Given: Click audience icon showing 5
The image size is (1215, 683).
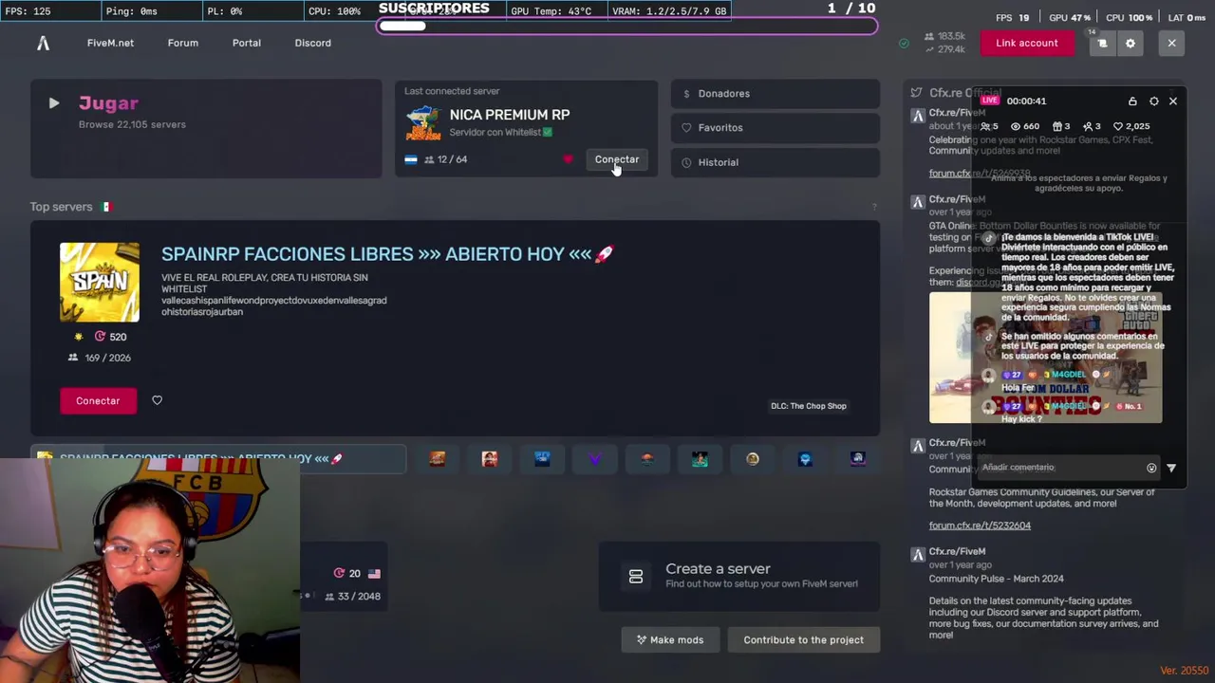Looking at the screenshot, I should pos(985,126).
